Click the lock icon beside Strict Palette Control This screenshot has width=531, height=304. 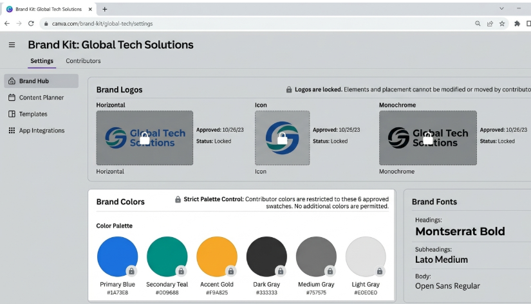[x=178, y=199]
